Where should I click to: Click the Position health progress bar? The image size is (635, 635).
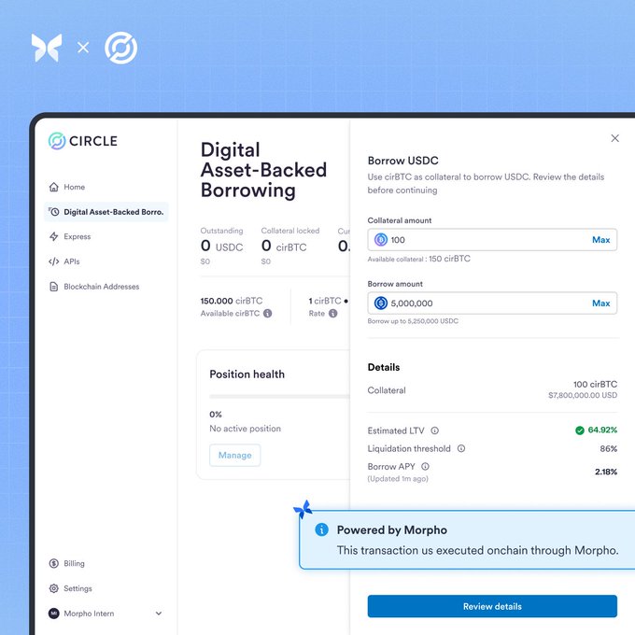pos(279,397)
